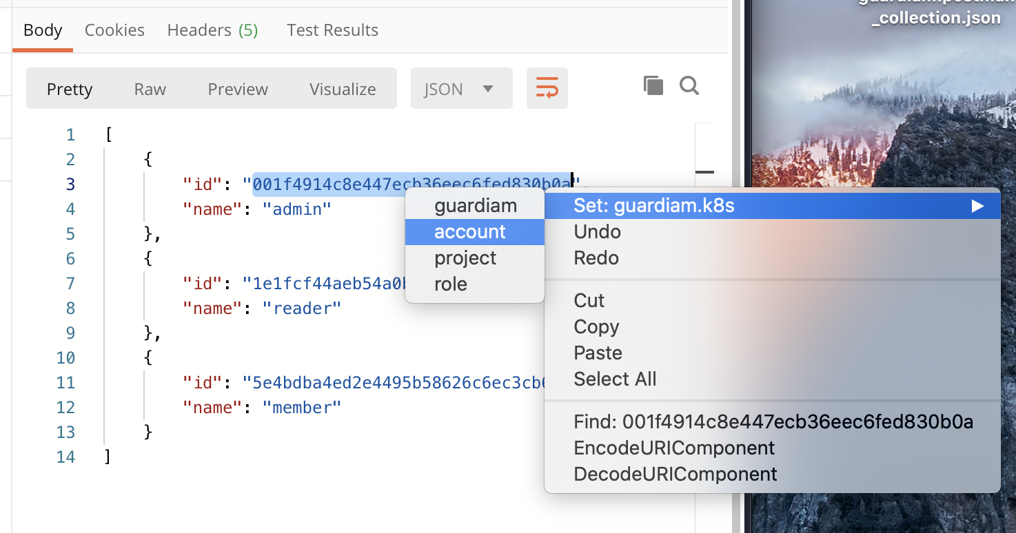Click Select All in the context menu

(x=614, y=379)
